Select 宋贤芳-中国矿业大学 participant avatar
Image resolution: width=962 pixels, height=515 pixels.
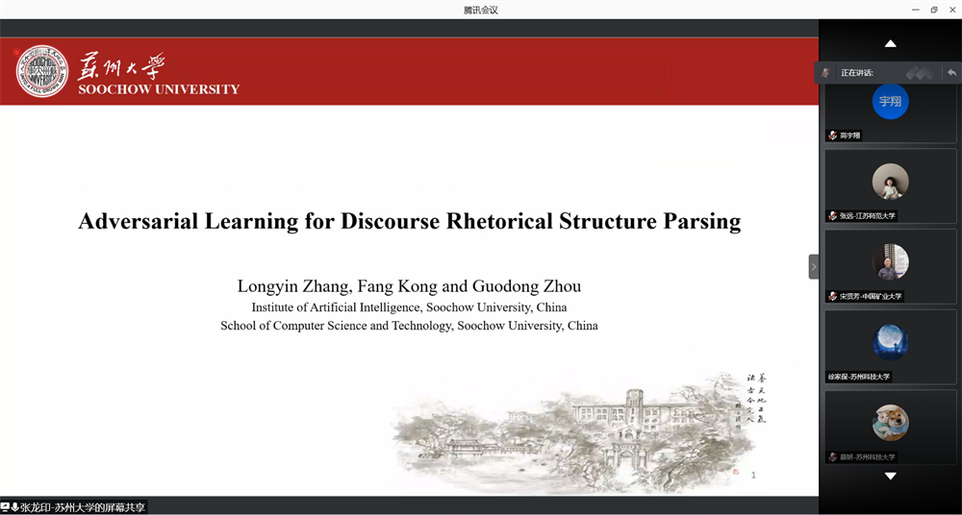click(x=890, y=261)
